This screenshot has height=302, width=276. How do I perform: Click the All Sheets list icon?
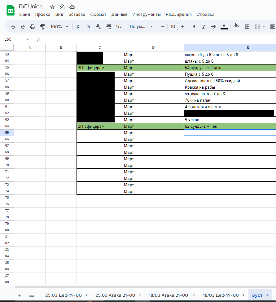[x=32, y=295]
